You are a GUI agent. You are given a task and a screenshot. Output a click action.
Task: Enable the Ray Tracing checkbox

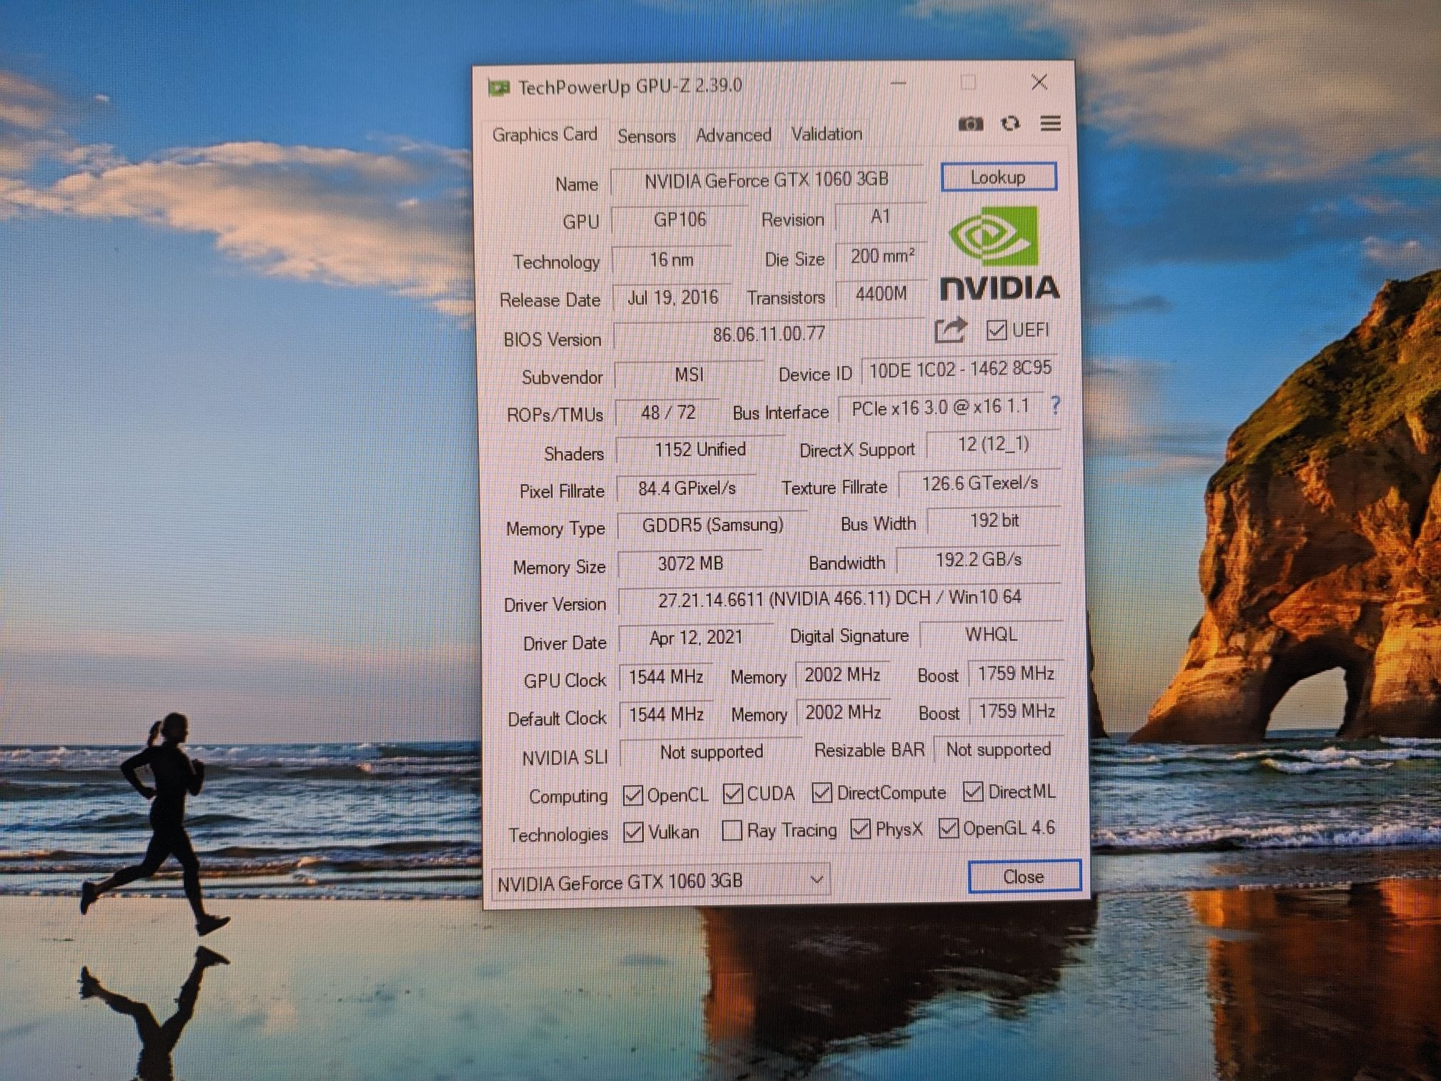732,831
